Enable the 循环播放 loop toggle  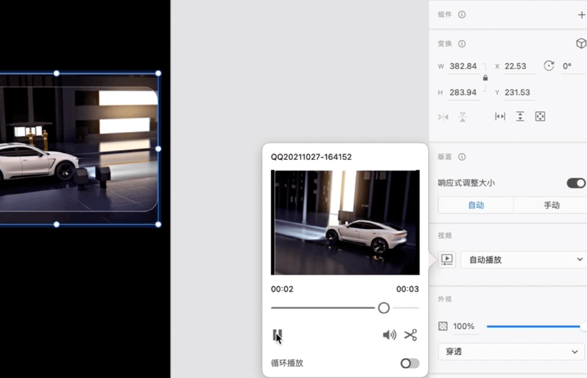tap(410, 363)
